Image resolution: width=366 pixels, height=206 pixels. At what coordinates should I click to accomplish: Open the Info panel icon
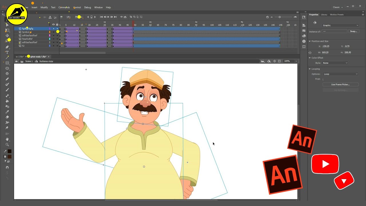(x=304, y=41)
